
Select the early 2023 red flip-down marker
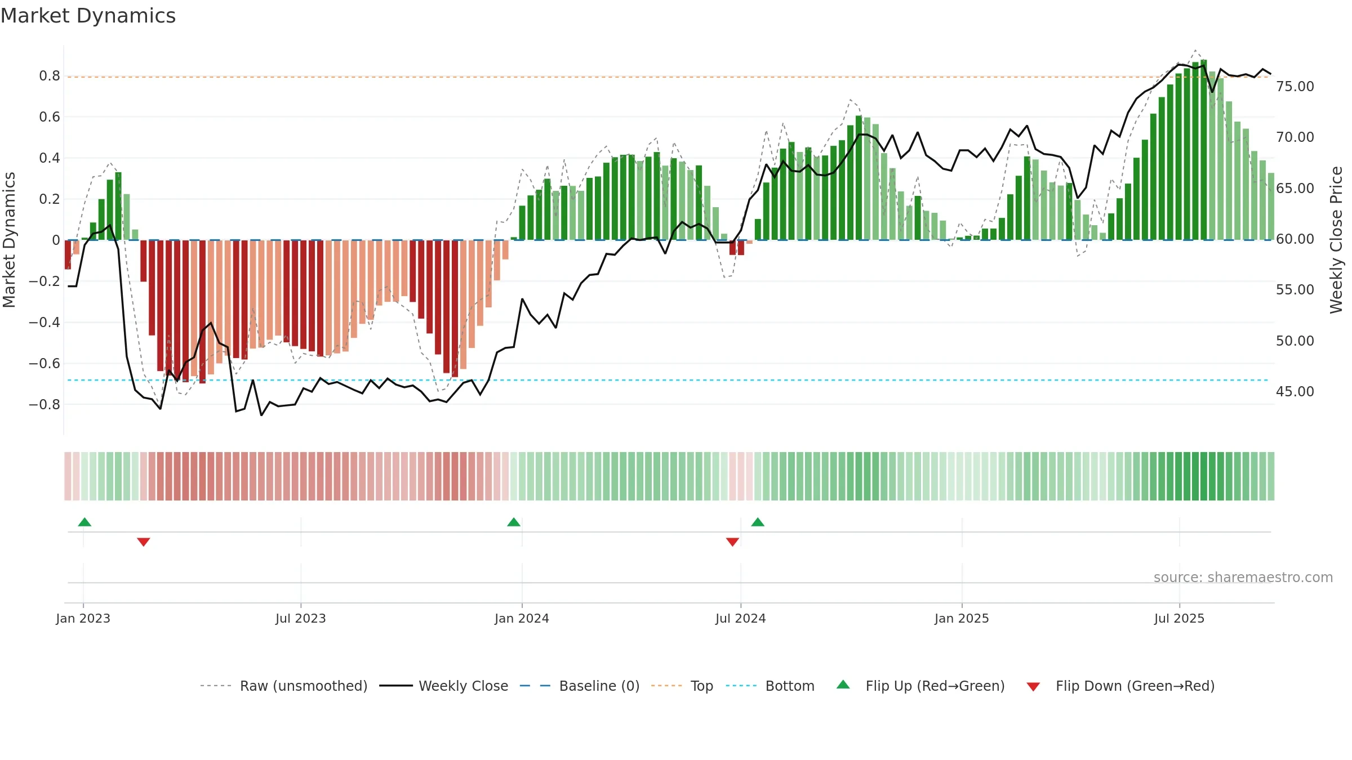[144, 542]
